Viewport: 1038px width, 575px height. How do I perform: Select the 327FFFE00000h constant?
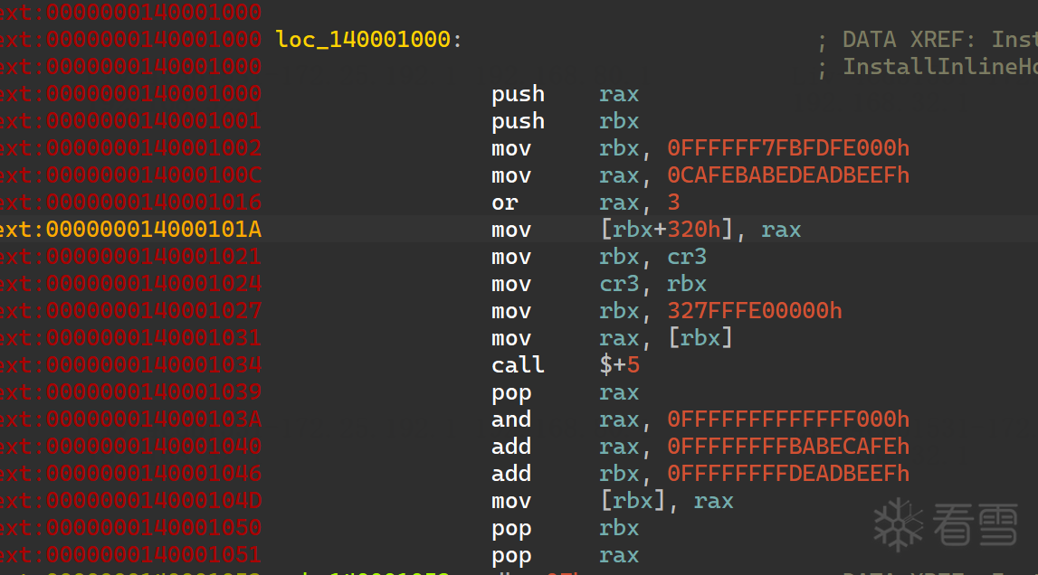(754, 311)
